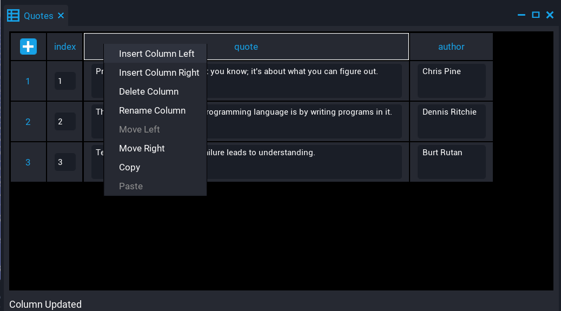Close the Quotes tab
This screenshot has height=311, width=561.
(x=61, y=16)
